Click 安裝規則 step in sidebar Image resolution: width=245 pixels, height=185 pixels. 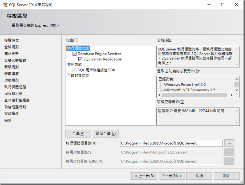(x=12, y=67)
